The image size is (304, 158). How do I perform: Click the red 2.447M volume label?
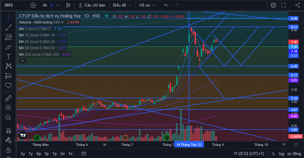[296, 136]
